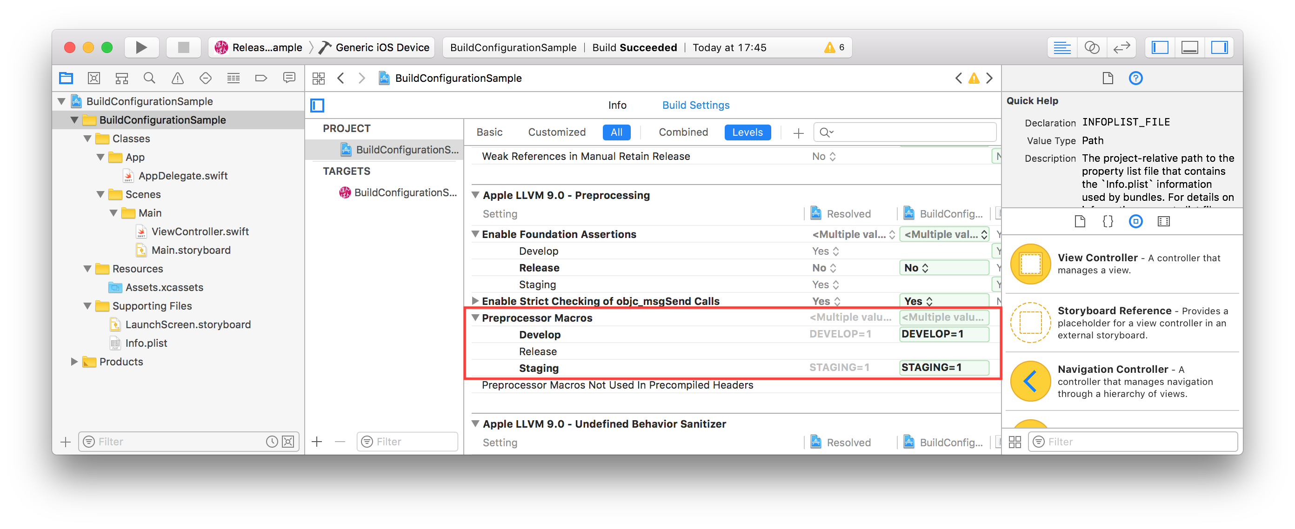The image size is (1295, 529).
Task: Enable the Customized settings filter
Action: click(556, 132)
